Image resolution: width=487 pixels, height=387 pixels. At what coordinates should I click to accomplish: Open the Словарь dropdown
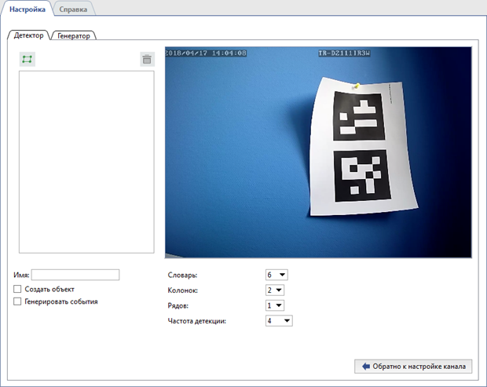277,275
